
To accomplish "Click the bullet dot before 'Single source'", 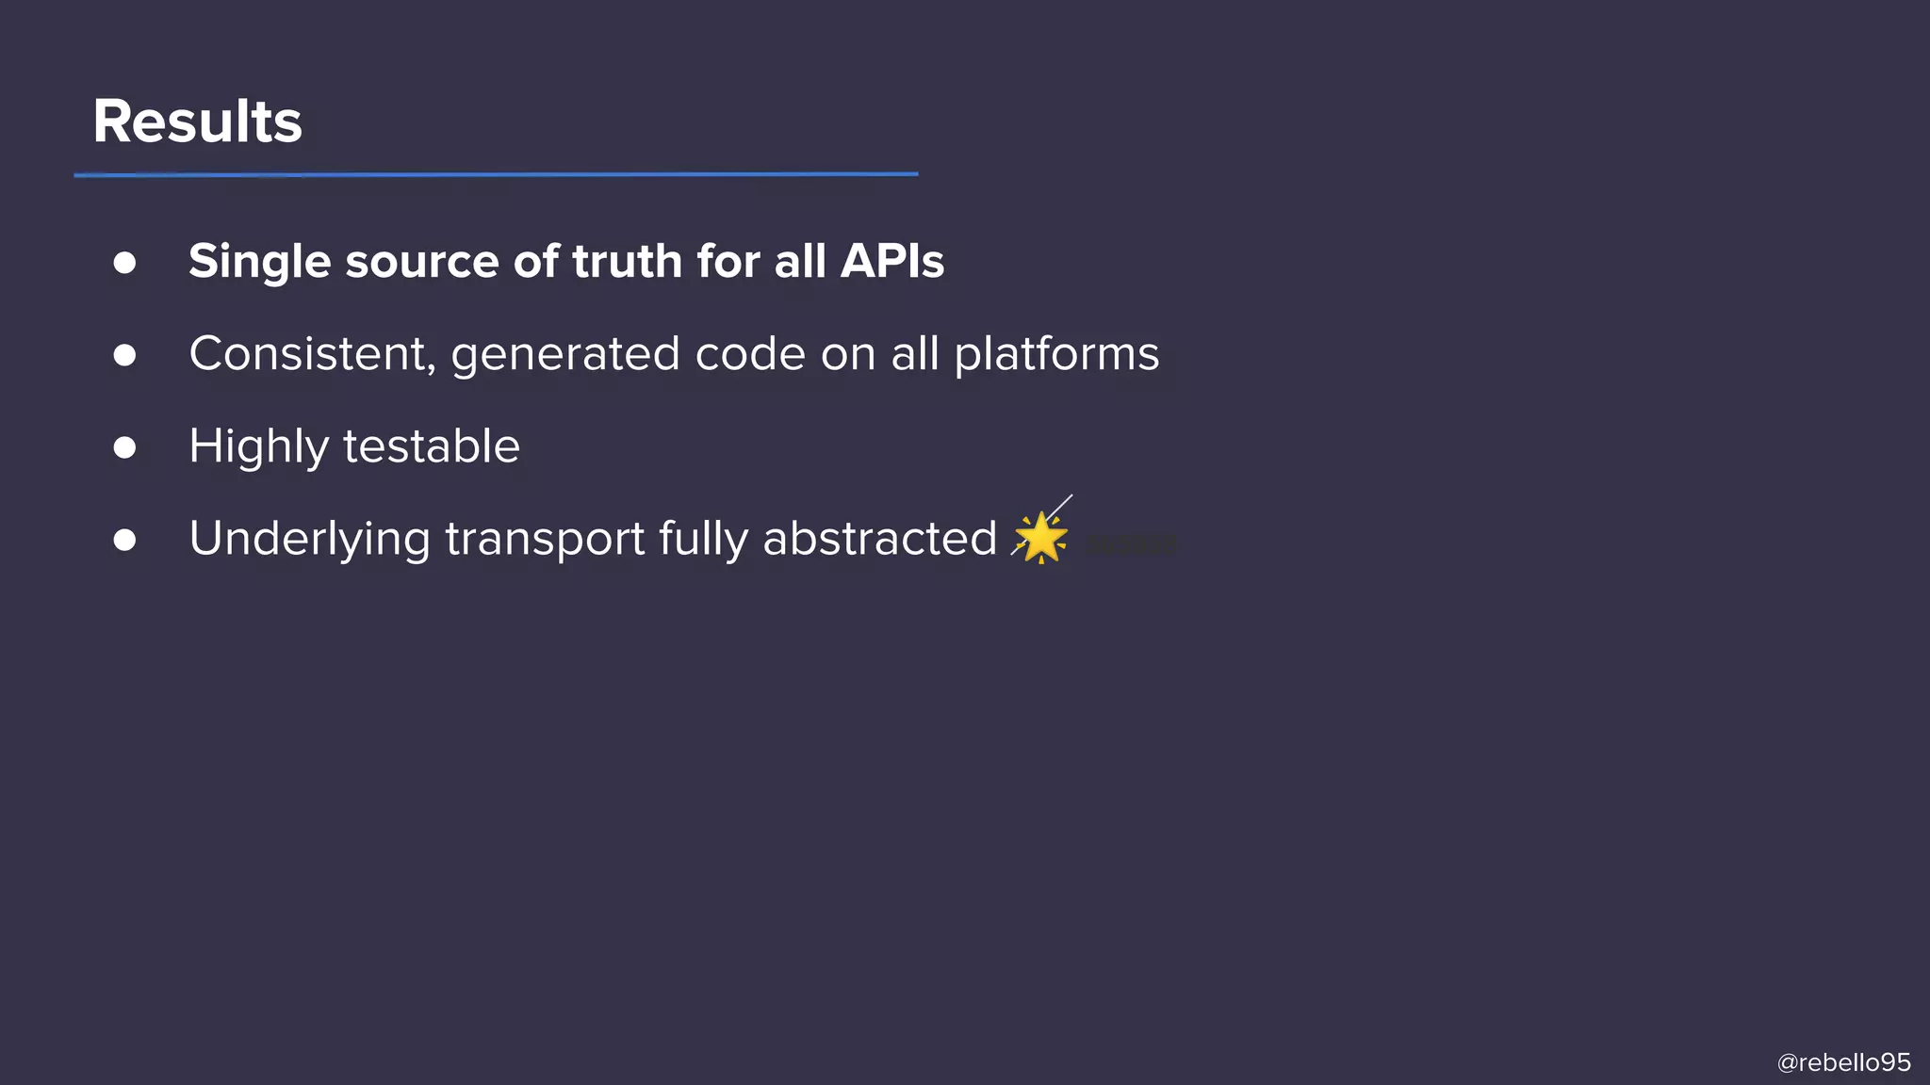I will (x=124, y=263).
